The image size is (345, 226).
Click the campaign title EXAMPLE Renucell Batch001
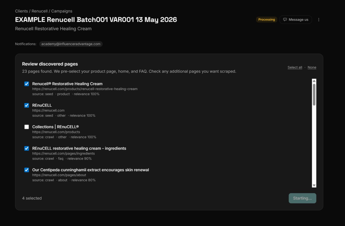click(96, 20)
